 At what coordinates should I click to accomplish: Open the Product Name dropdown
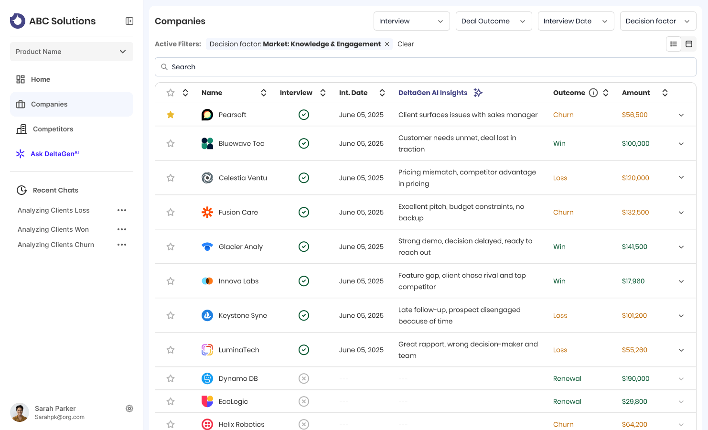(x=72, y=52)
